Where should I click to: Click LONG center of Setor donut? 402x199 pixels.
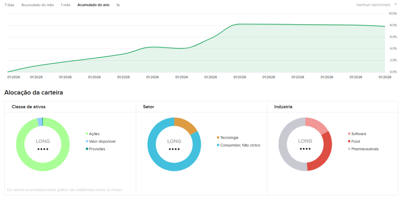[x=174, y=141]
